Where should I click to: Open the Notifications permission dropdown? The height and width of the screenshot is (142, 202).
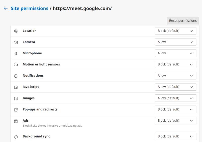pos(175,76)
